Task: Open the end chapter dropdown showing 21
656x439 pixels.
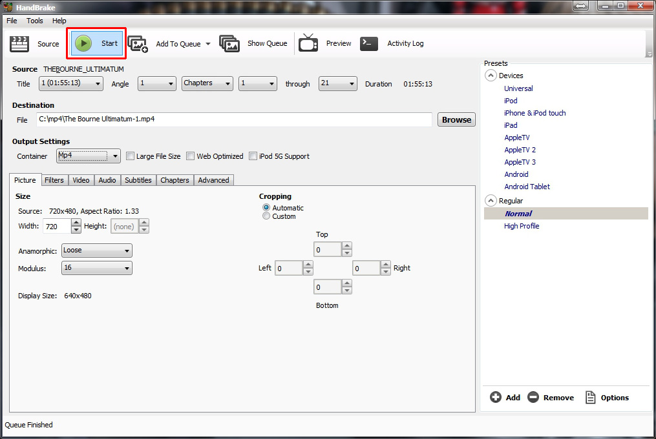Action: click(337, 84)
